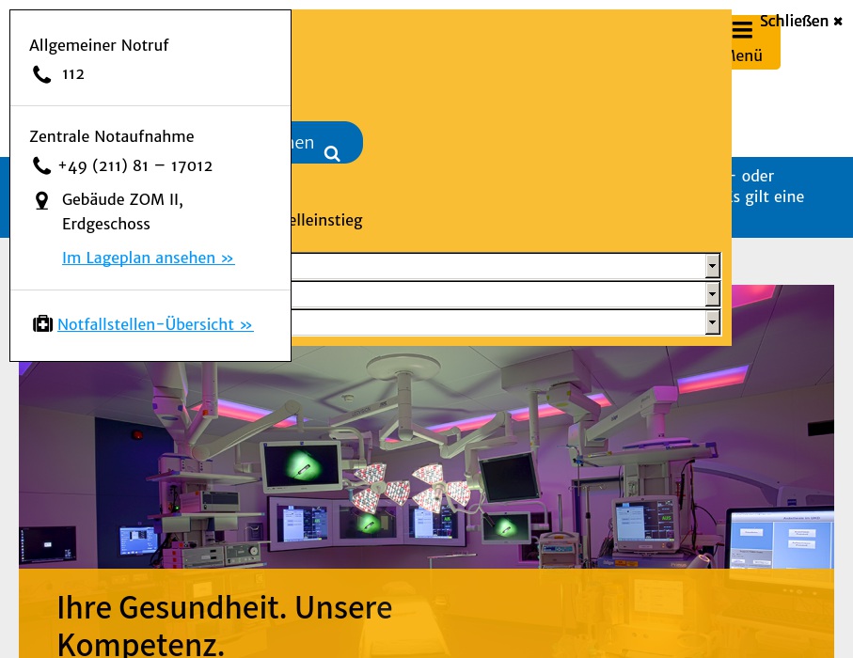This screenshot has width=853, height=658.
Task: Select the Menü label
Action: [x=745, y=55]
